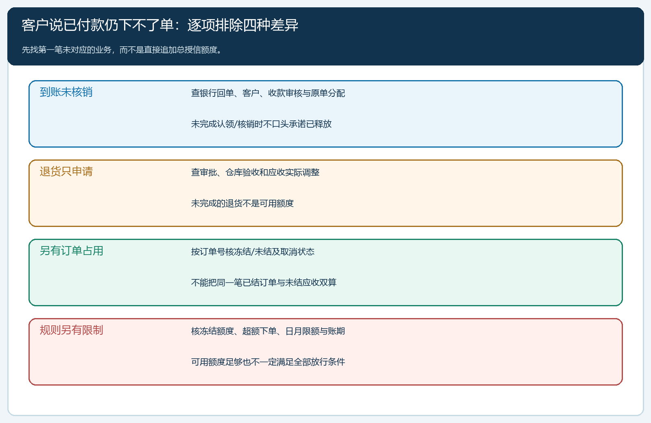Click the line 查银行回单、客户、收款审核与原单分配

click(268, 93)
